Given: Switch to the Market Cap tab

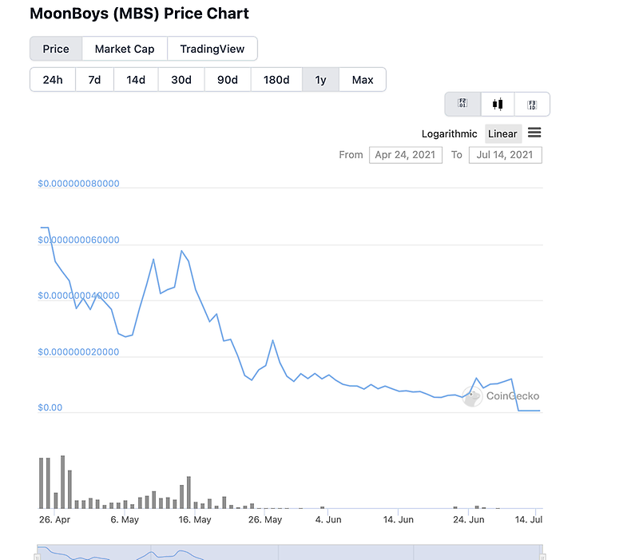Looking at the screenshot, I should click(x=125, y=49).
